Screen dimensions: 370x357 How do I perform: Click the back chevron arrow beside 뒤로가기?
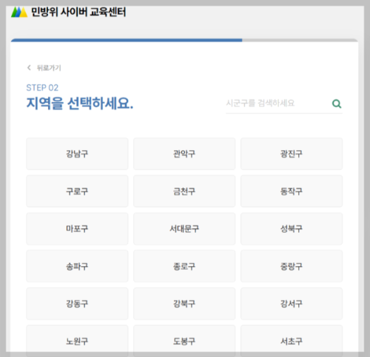pyautogui.click(x=29, y=67)
